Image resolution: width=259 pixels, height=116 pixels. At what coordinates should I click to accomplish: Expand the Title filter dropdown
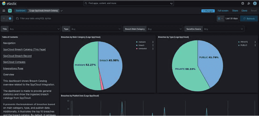click(35, 29)
